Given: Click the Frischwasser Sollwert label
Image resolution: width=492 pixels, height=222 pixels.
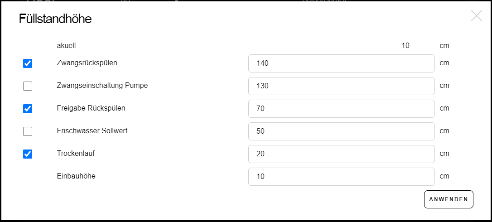Looking at the screenshot, I should [92, 131].
